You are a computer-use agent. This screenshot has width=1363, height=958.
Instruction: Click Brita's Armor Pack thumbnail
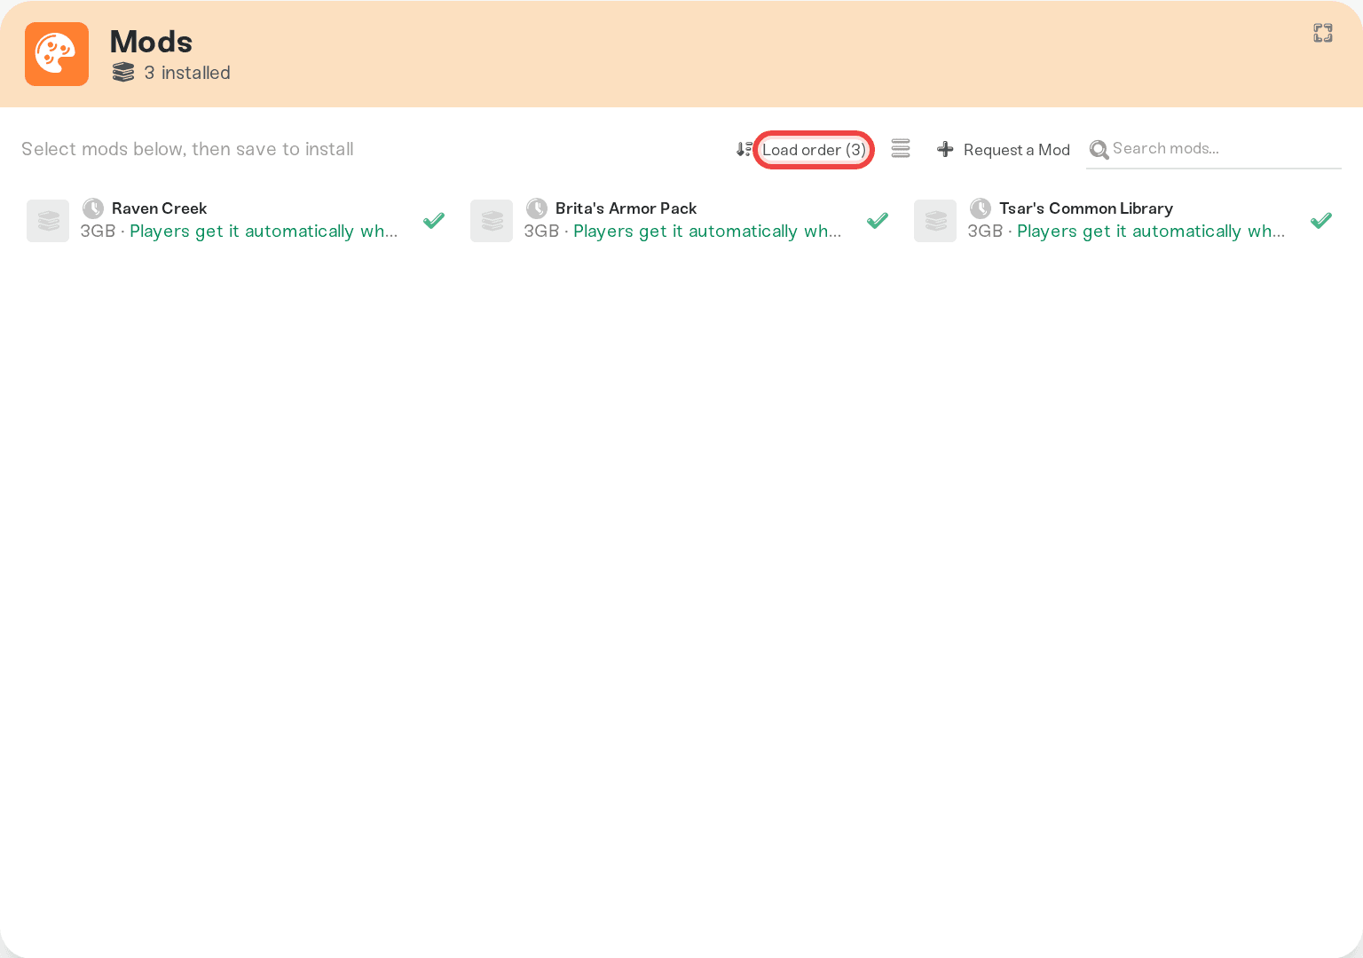492,221
